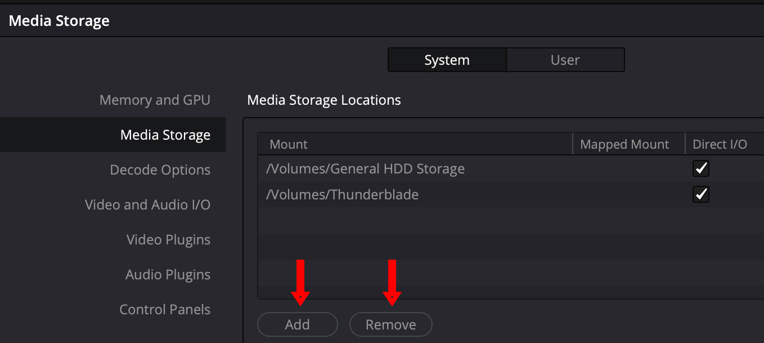Select Media Storage in the sidebar
764x343 pixels.
pos(165,135)
